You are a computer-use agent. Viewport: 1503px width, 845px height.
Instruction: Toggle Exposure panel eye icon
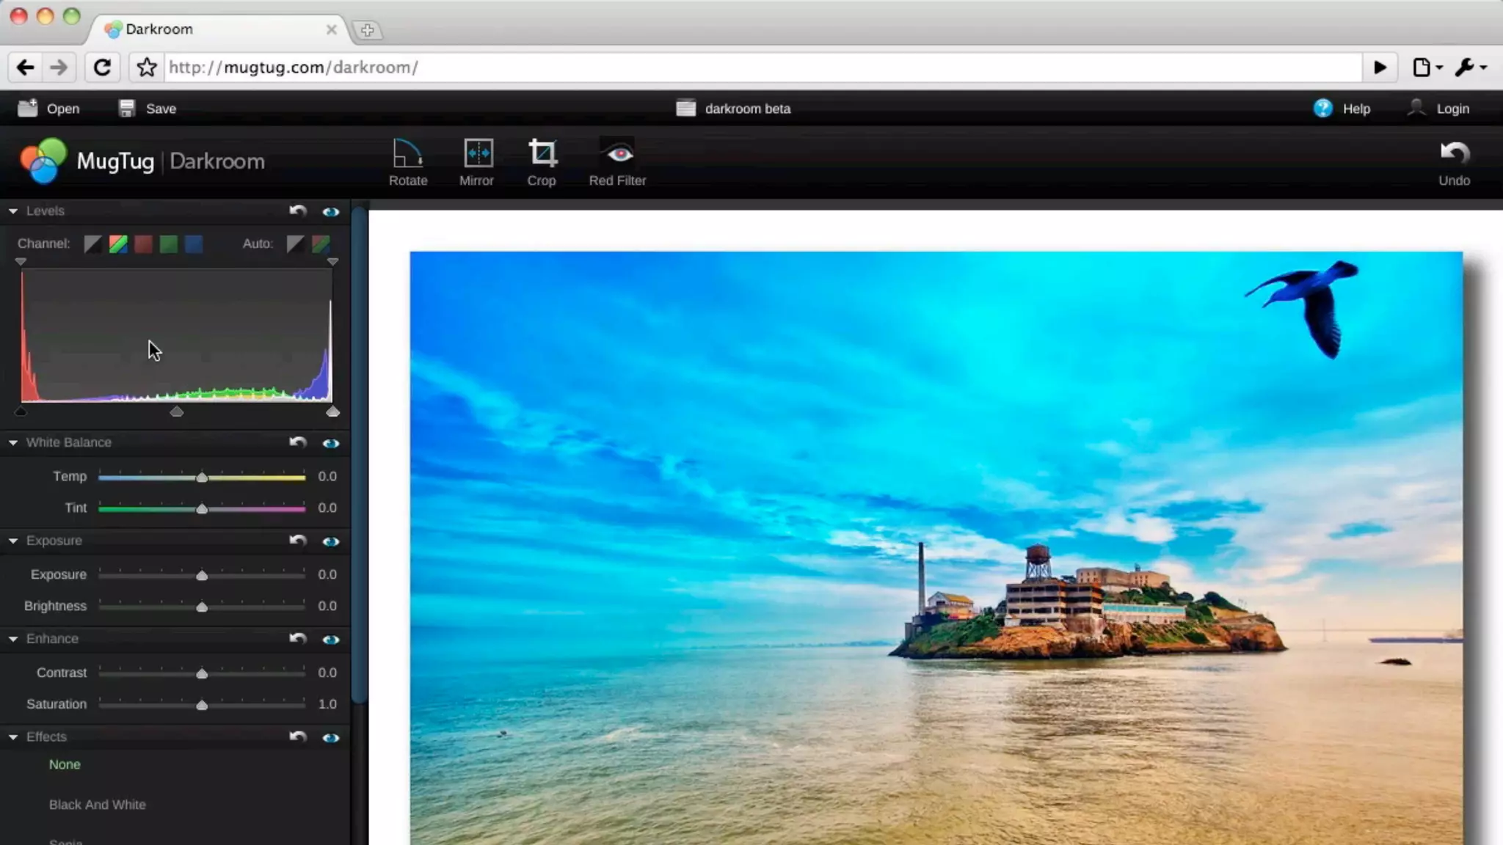(x=331, y=541)
